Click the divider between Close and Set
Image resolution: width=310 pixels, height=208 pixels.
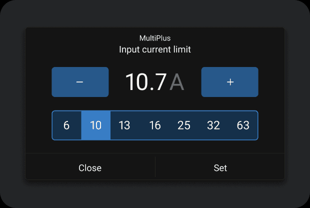[155, 167]
